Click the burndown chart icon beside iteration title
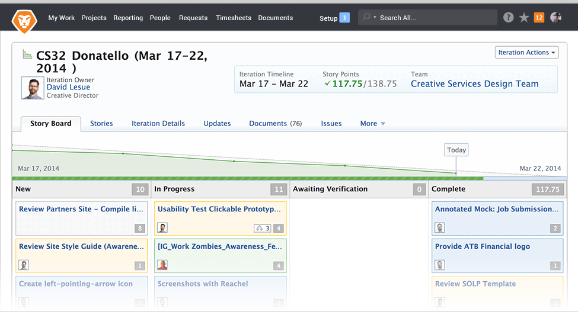 pos(27,54)
